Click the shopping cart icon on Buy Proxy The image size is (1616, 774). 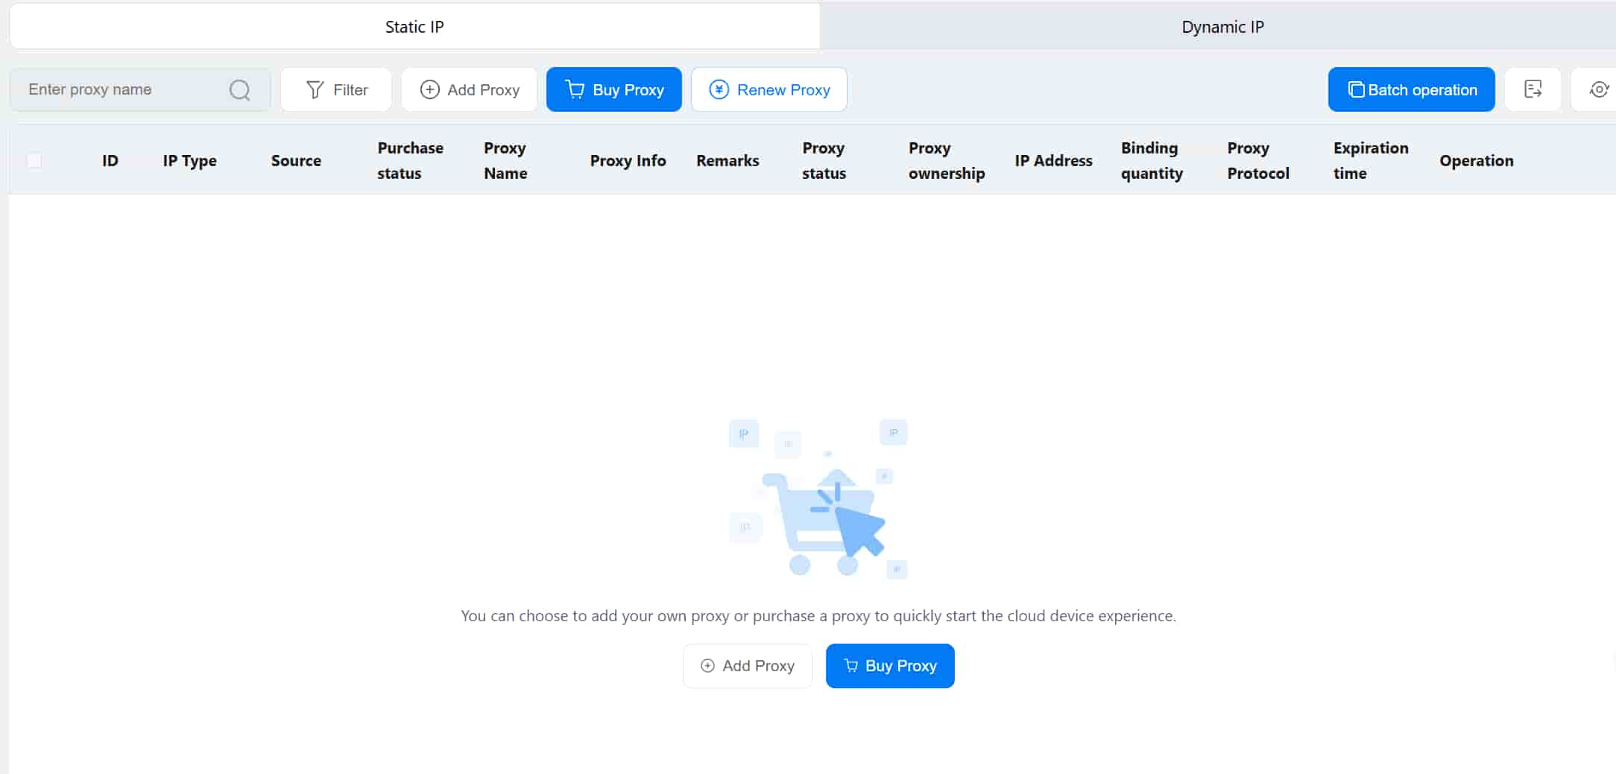coord(574,89)
